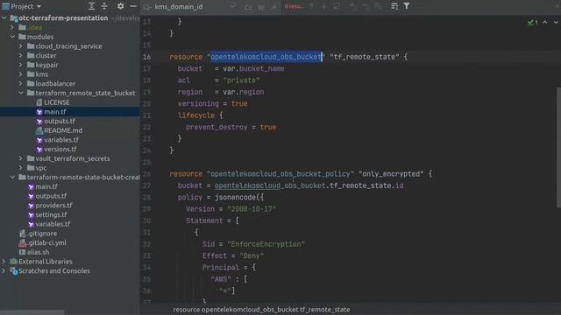
Task: Click the versions.tf Terraform file icon
Action: click(x=39, y=150)
